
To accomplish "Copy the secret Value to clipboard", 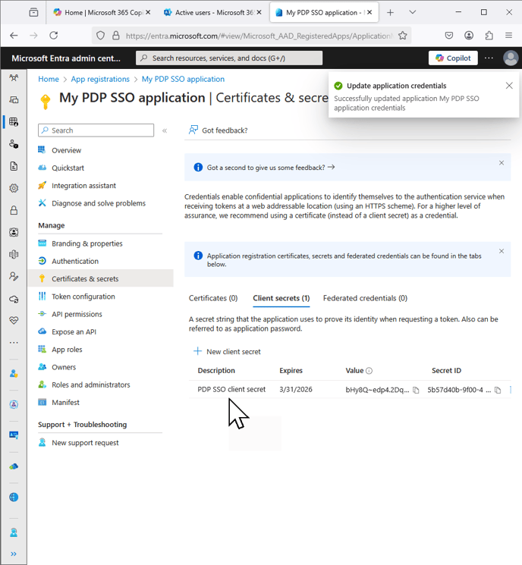I will point(416,390).
